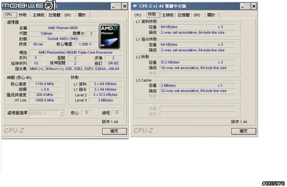Click 線程 count field showing 3

tap(117, 113)
